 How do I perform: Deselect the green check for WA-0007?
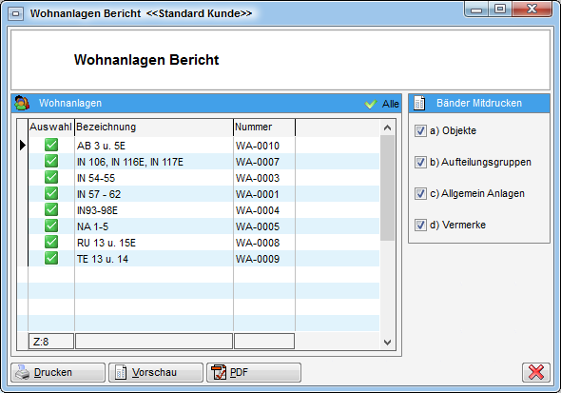(x=51, y=161)
